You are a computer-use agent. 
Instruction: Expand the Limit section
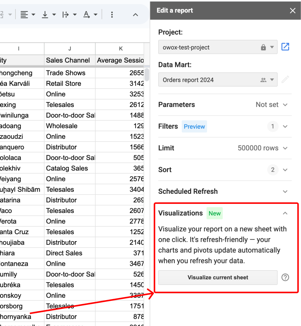pos(285,148)
